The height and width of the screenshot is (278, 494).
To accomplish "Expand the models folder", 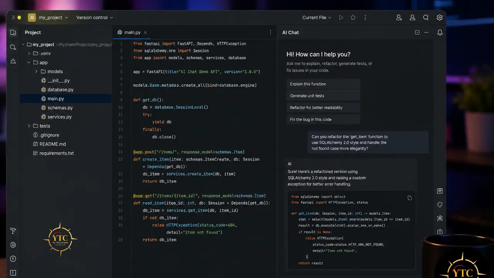I will (x=36, y=71).
